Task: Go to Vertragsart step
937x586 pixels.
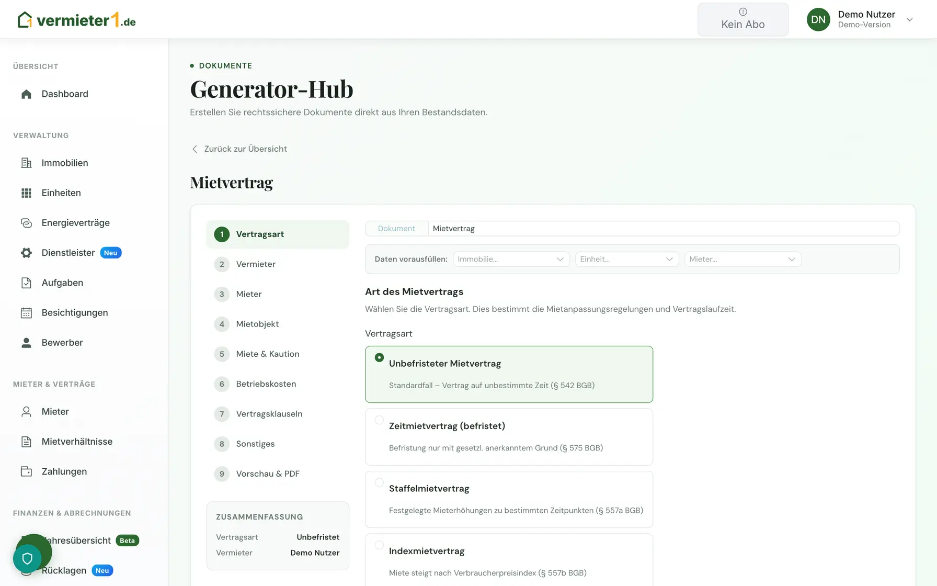Action: tap(278, 234)
